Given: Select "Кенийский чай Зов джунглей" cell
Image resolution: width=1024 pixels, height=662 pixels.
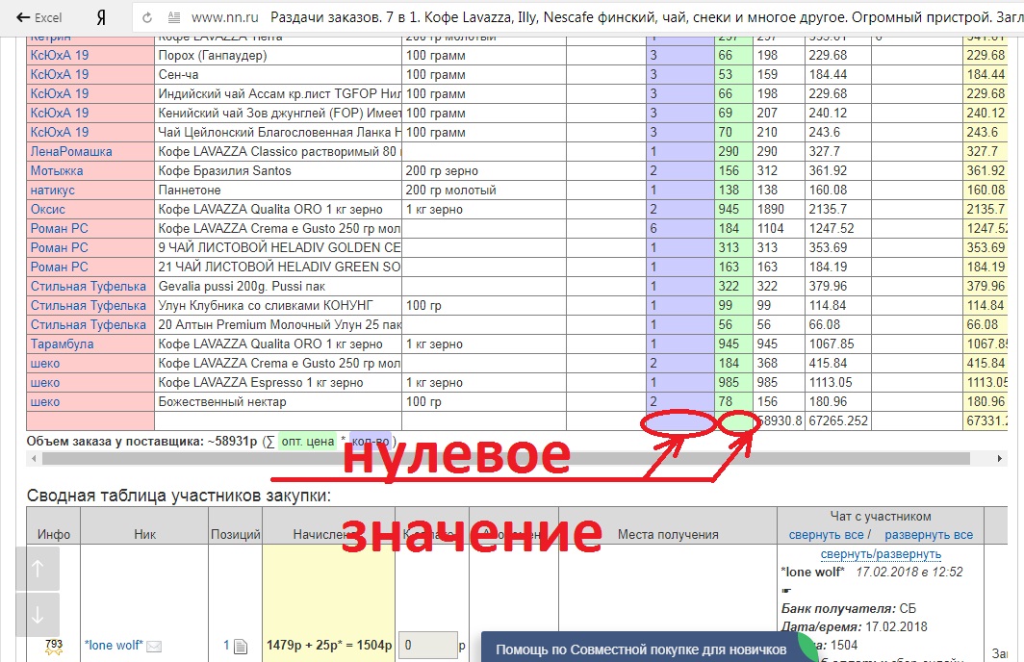Looking at the screenshot, I should (278, 113).
